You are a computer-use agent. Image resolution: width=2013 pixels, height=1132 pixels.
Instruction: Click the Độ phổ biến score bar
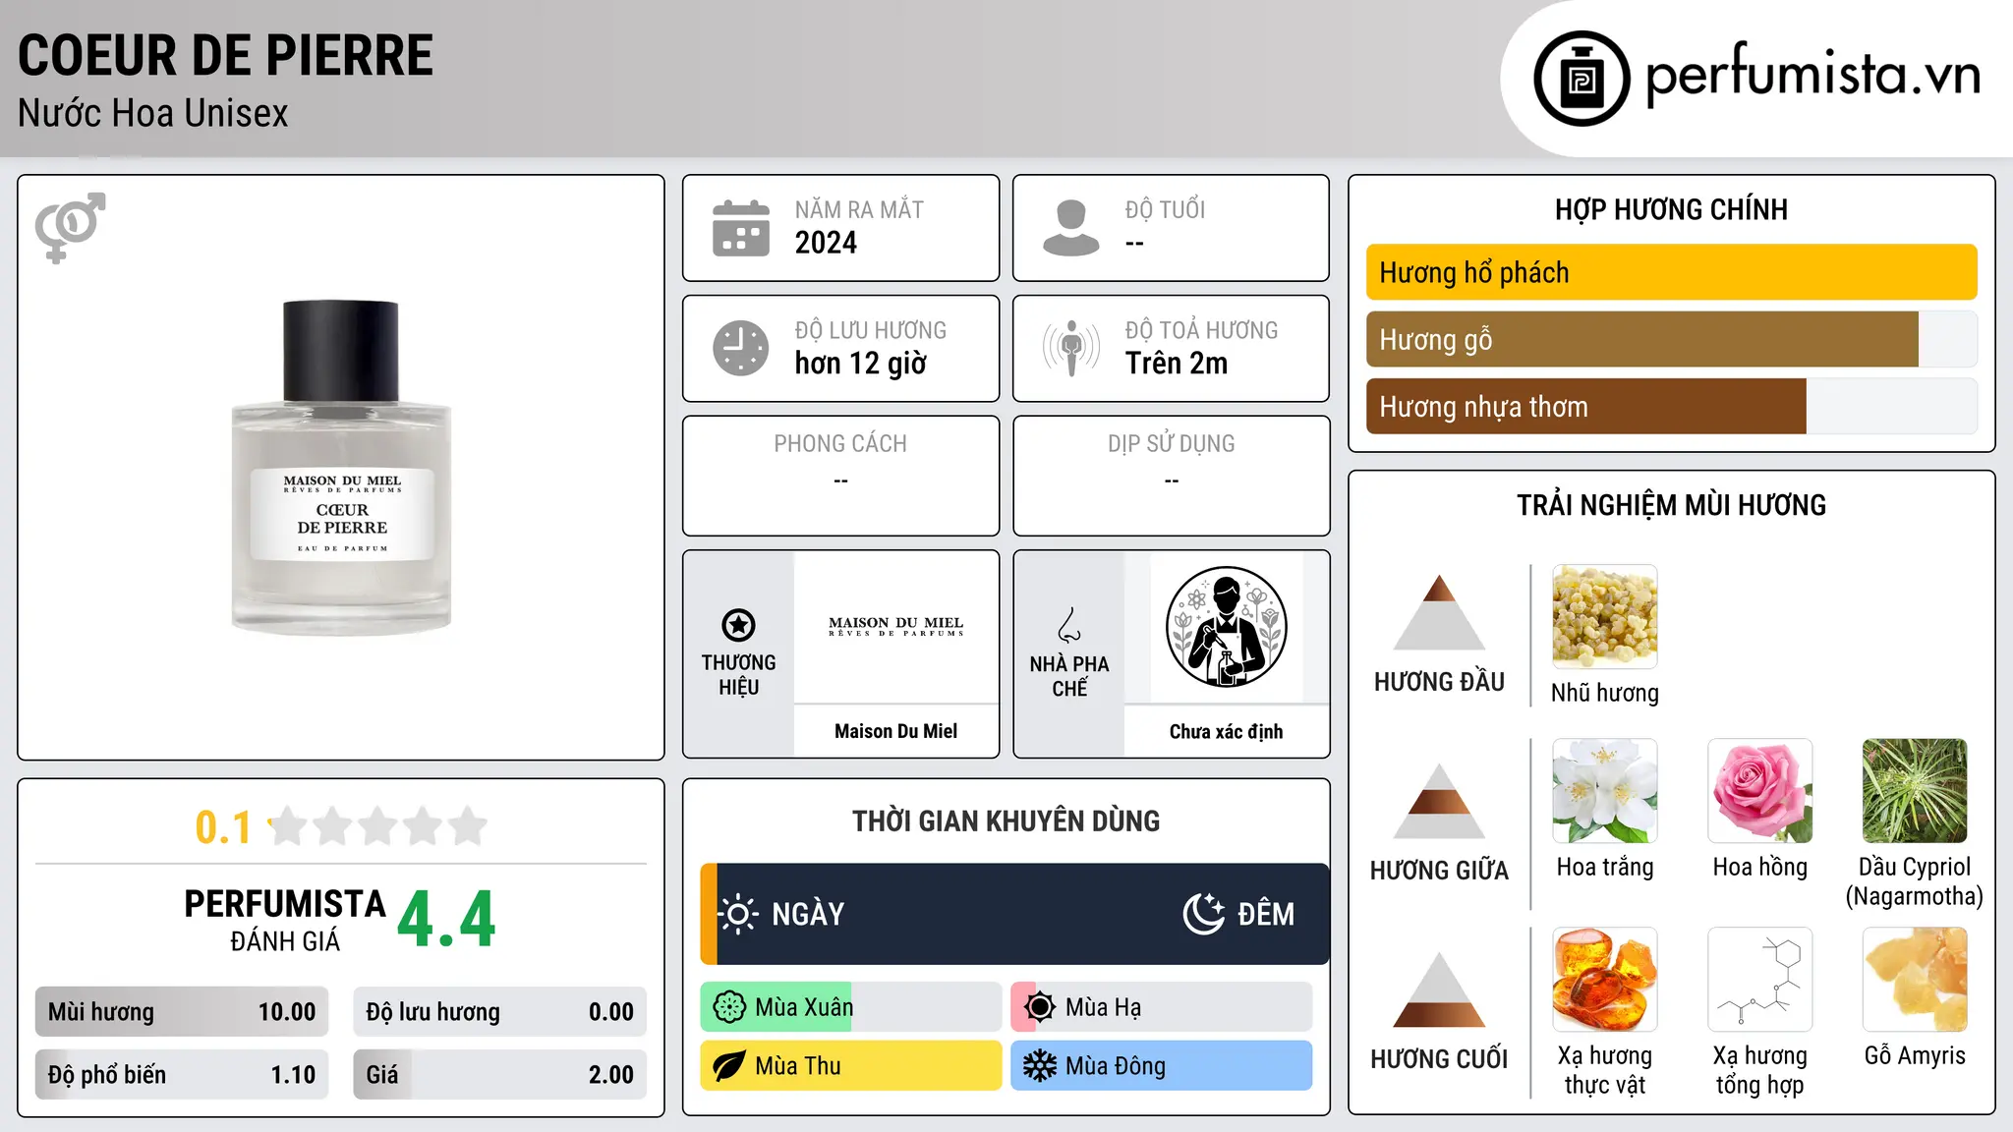coord(182,1075)
